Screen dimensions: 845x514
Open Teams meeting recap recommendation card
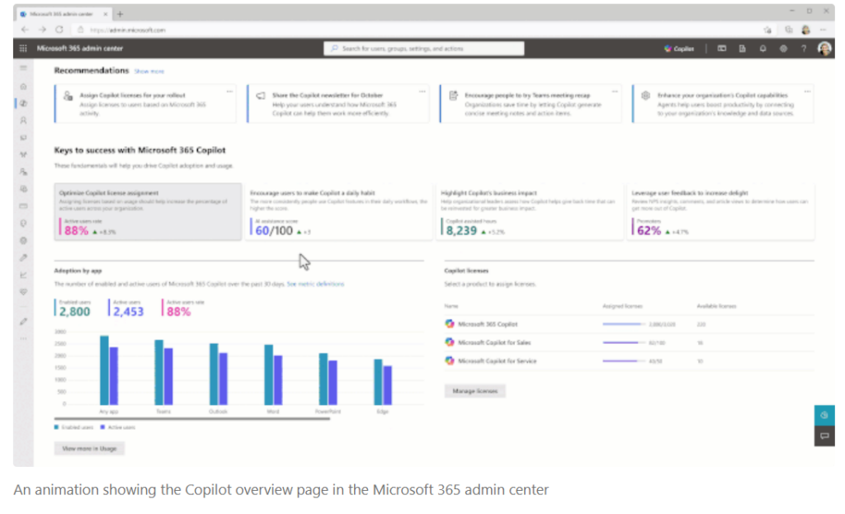tap(531, 103)
